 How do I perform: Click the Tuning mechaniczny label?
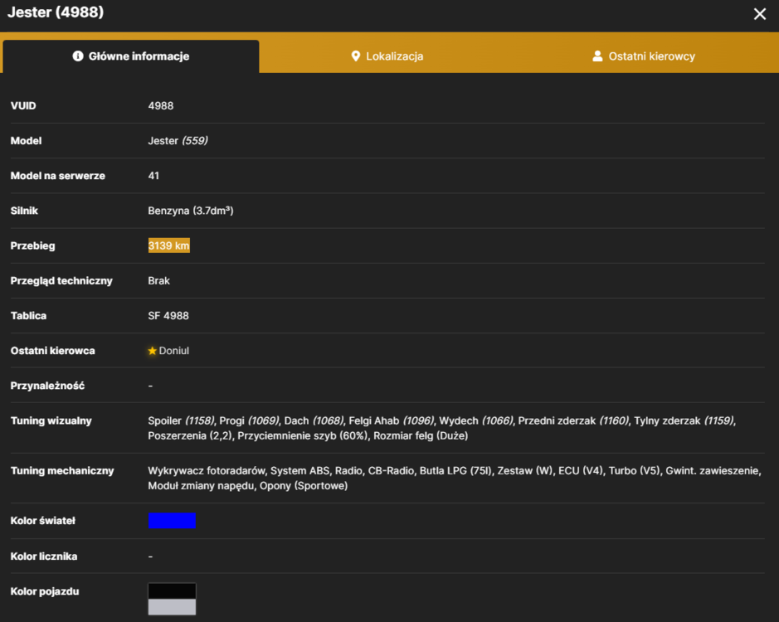[x=62, y=470]
